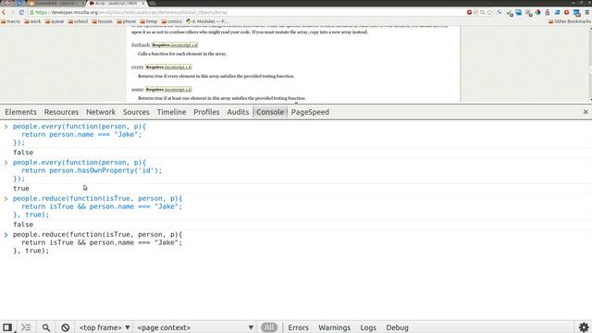
Task: Click the red circular extension icon
Action: (x=567, y=12)
